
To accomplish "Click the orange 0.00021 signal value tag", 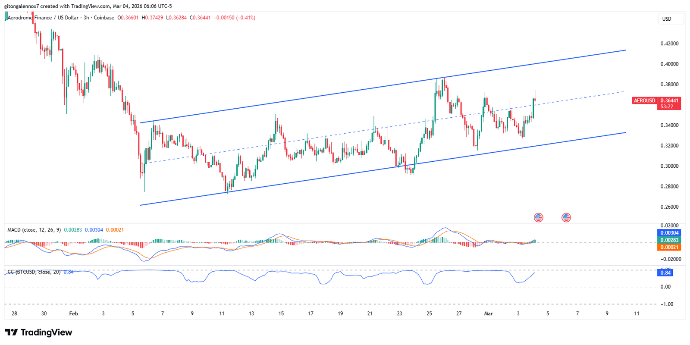I will click(669, 247).
